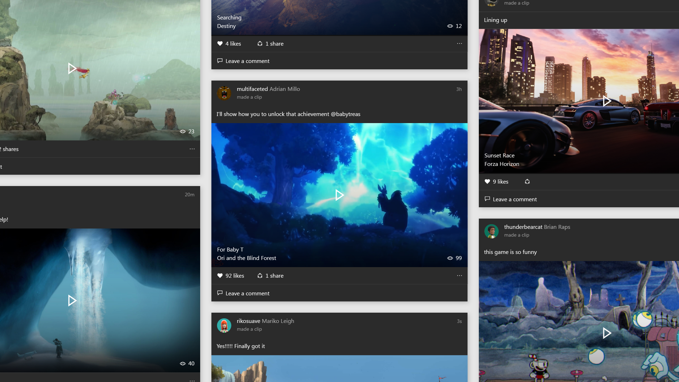
Task: Click the 'Destiny' game title
Action: [x=226, y=26]
